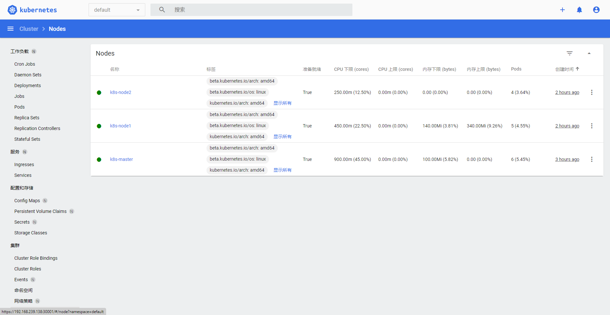Click the 3 hours ago timestamp
This screenshot has height=315, width=610.
point(567,159)
